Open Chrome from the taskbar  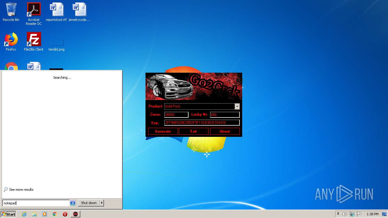[55, 214]
